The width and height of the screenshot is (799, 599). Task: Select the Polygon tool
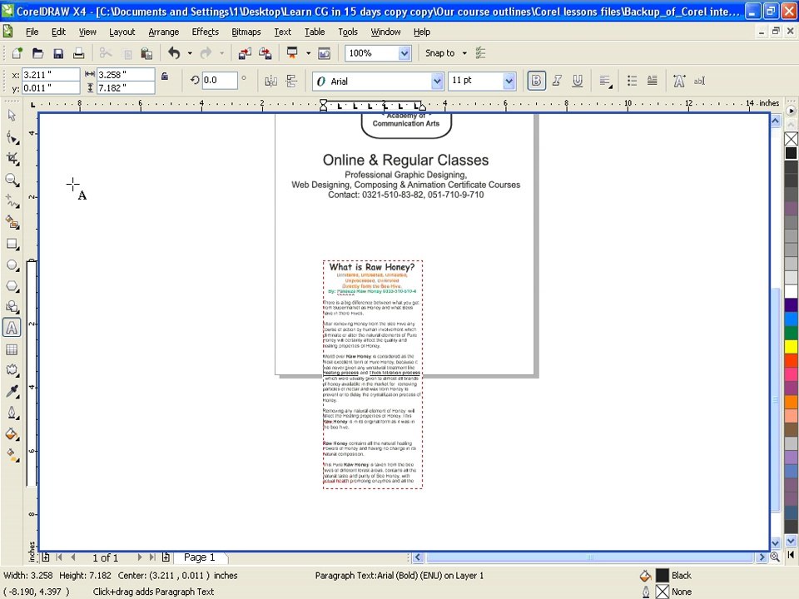point(12,286)
